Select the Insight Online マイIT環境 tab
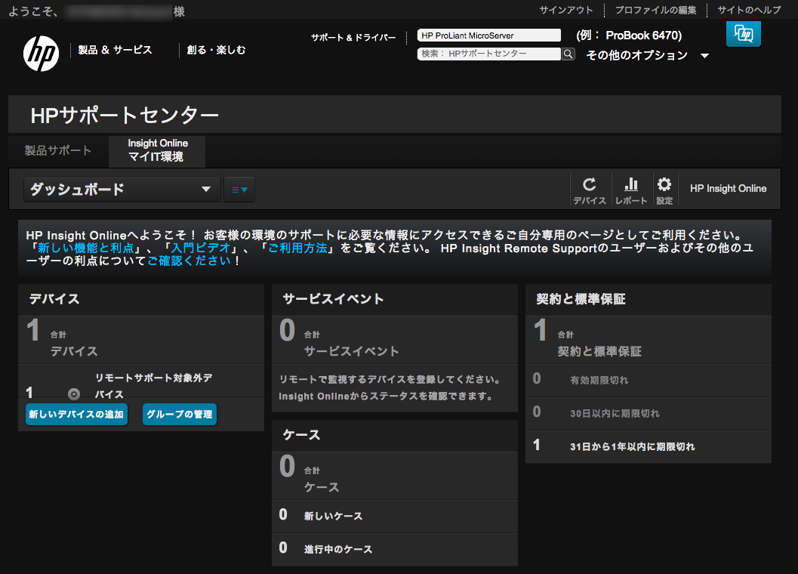This screenshot has height=574, width=798. pos(157,150)
